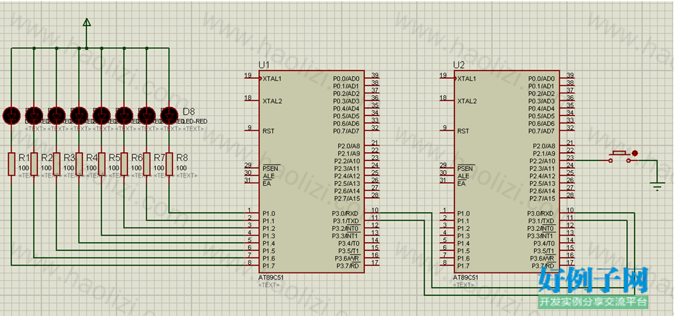Click the AT89C51 text under U2
Image resolution: width=674 pixels, height=316 pixels.
click(x=465, y=277)
